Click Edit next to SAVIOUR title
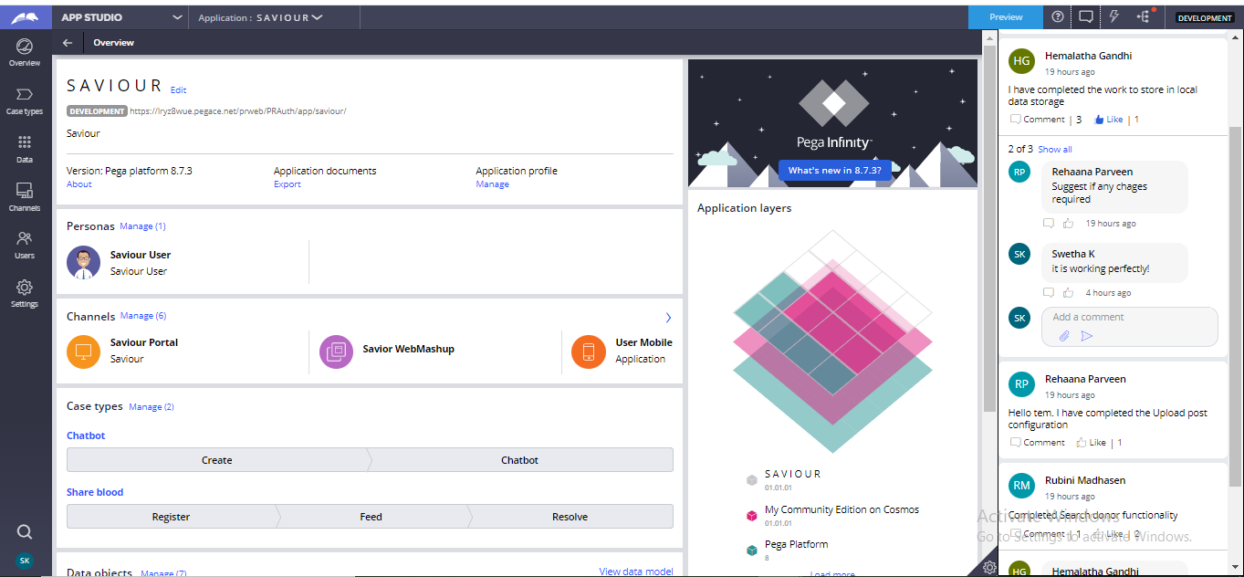The width and height of the screenshot is (1244, 577). point(179,90)
